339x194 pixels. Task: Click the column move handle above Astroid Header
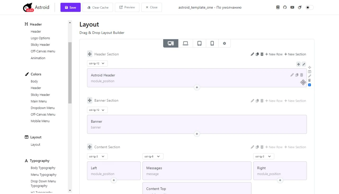tap(298, 64)
